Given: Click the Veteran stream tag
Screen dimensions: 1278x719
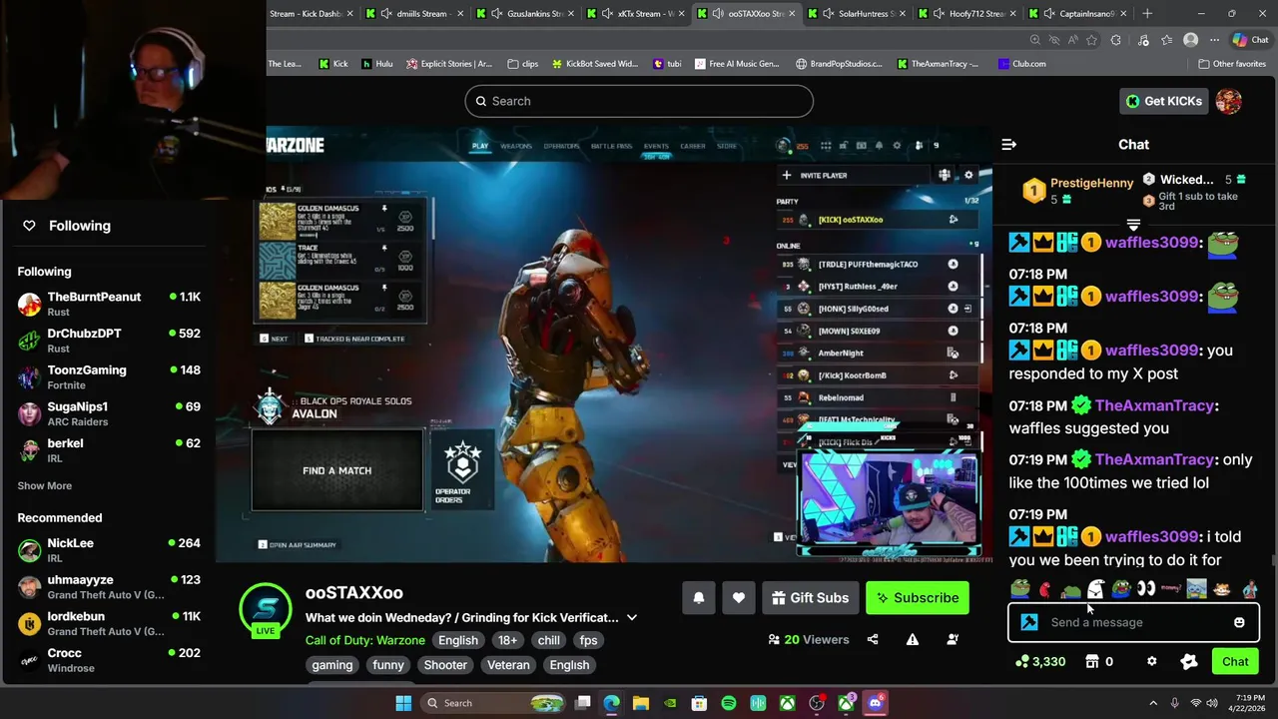Looking at the screenshot, I should point(508,665).
